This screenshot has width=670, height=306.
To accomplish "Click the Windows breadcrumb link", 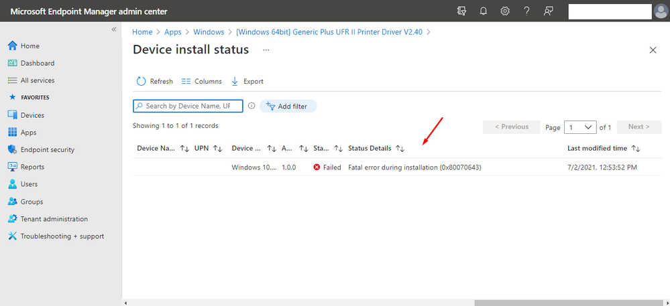I will point(209,32).
